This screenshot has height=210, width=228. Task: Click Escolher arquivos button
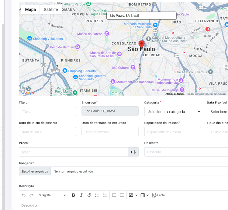point(35,171)
